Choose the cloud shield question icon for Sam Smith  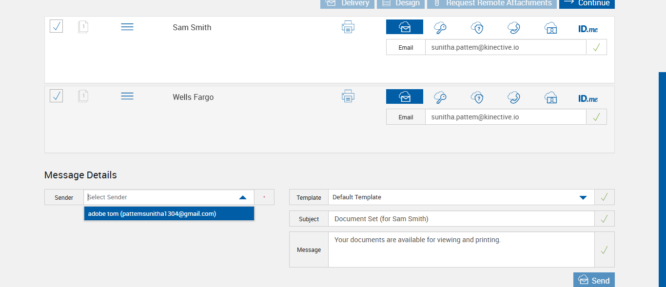(477, 28)
